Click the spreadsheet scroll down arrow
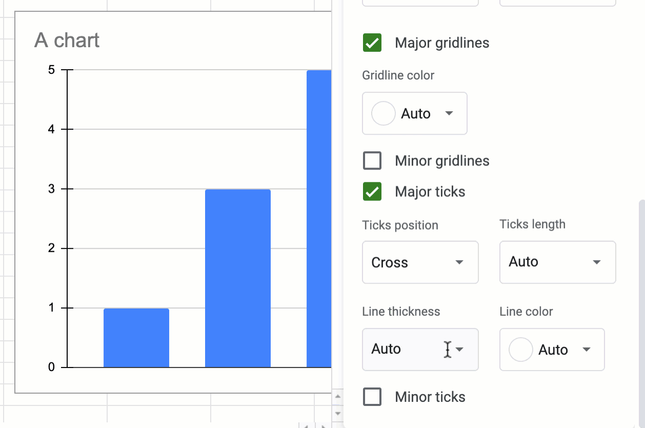This screenshot has height=428, width=645. 337,413
